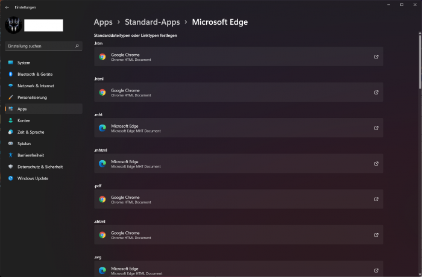Change default app for .pdf

coord(239,199)
